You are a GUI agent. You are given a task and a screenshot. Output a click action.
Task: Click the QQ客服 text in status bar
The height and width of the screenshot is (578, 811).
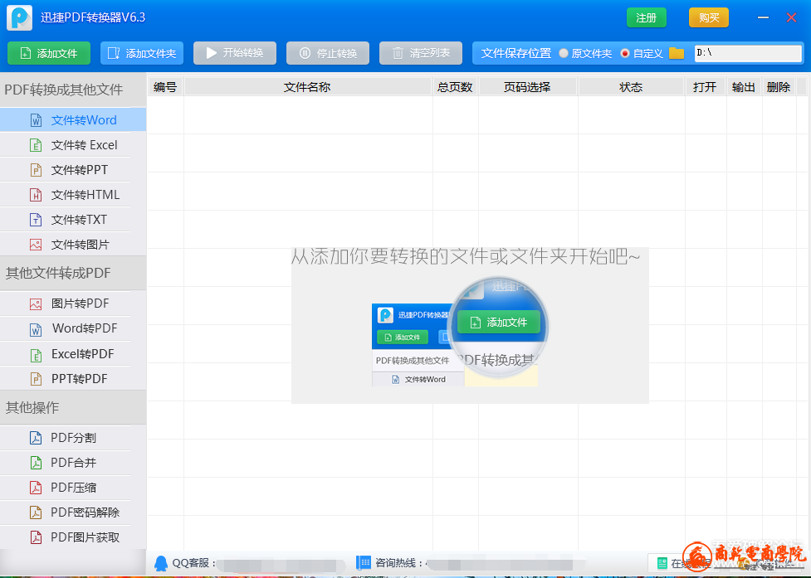194,563
